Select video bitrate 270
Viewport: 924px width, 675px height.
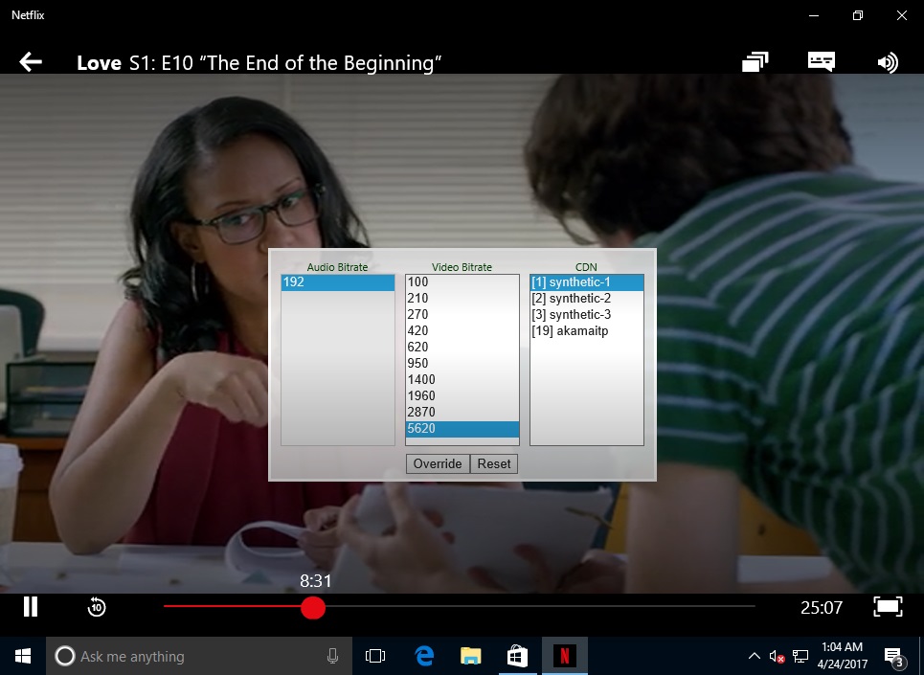(462, 315)
